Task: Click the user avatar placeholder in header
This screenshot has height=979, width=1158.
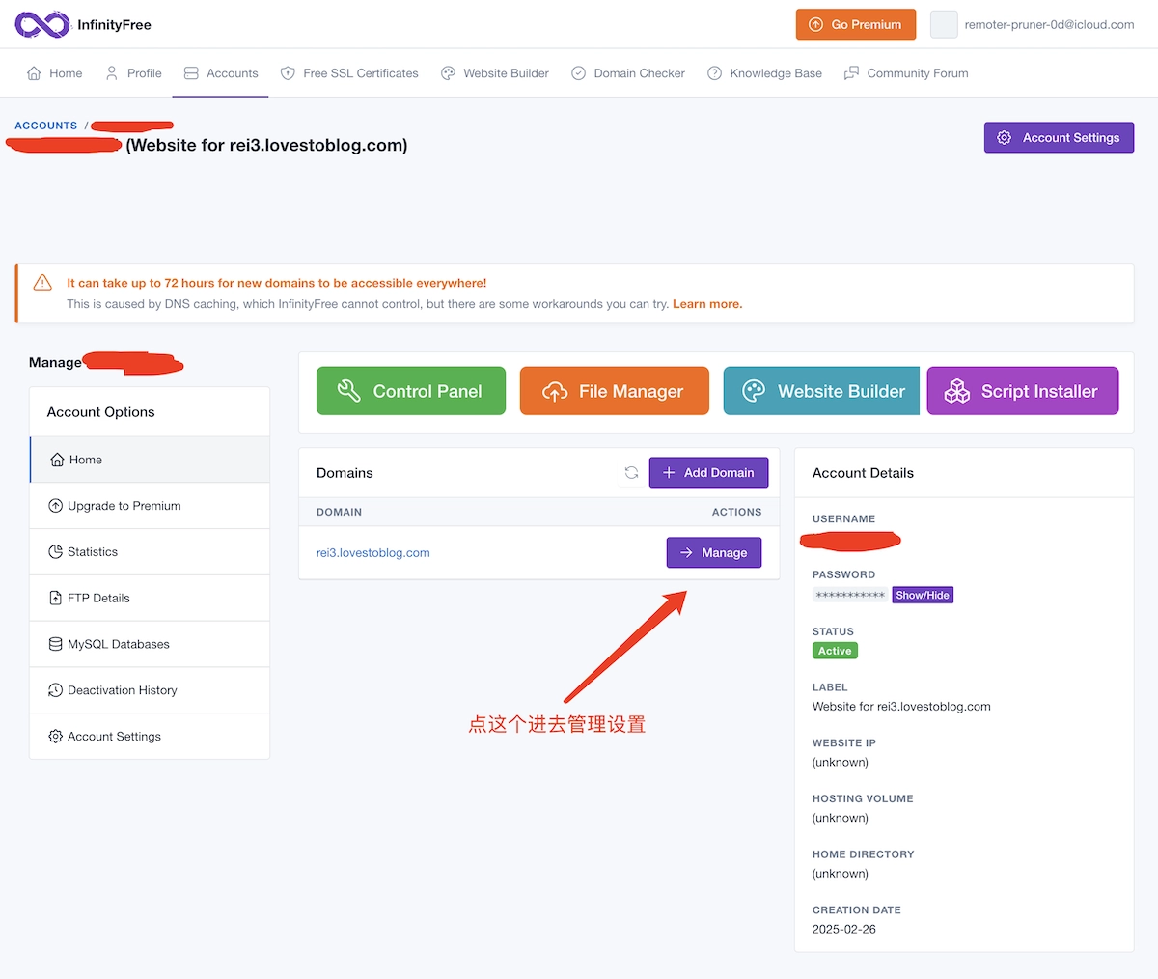Action: click(x=943, y=24)
